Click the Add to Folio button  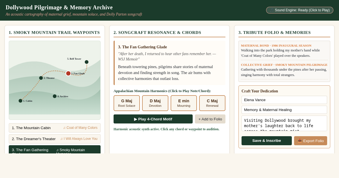(210, 119)
